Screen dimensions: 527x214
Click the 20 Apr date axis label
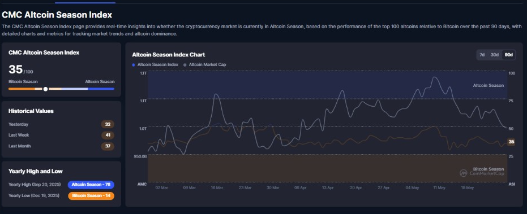355,188
